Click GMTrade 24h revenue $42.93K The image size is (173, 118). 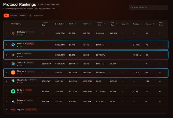pyautogui.click(x=113, y=33)
